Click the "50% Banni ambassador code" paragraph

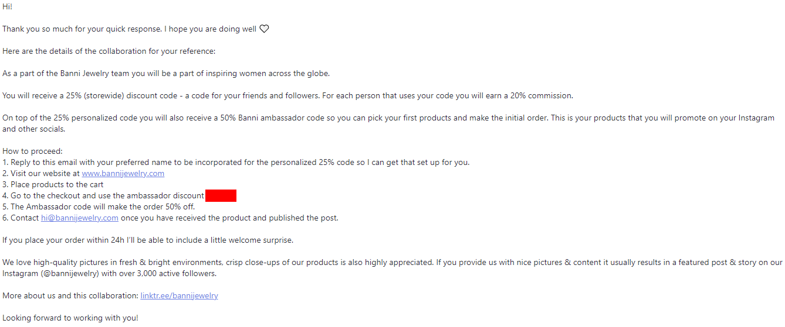[387, 118]
